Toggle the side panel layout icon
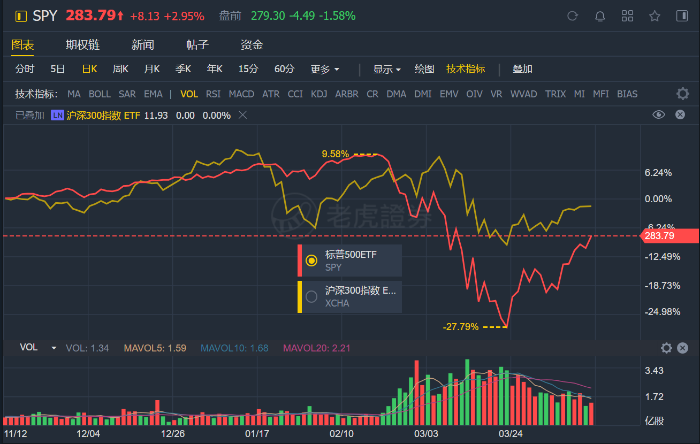This screenshot has width=700, height=444. 682,16
